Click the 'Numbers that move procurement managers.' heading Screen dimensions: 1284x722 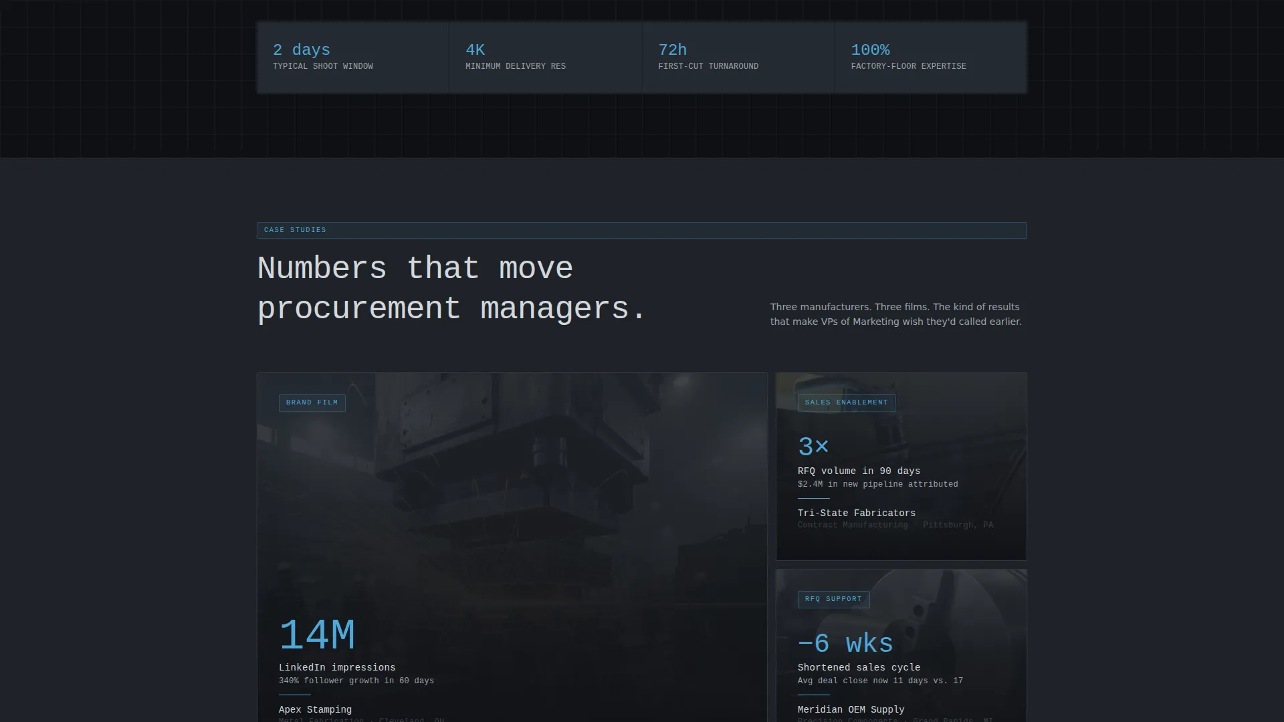(x=452, y=289)
